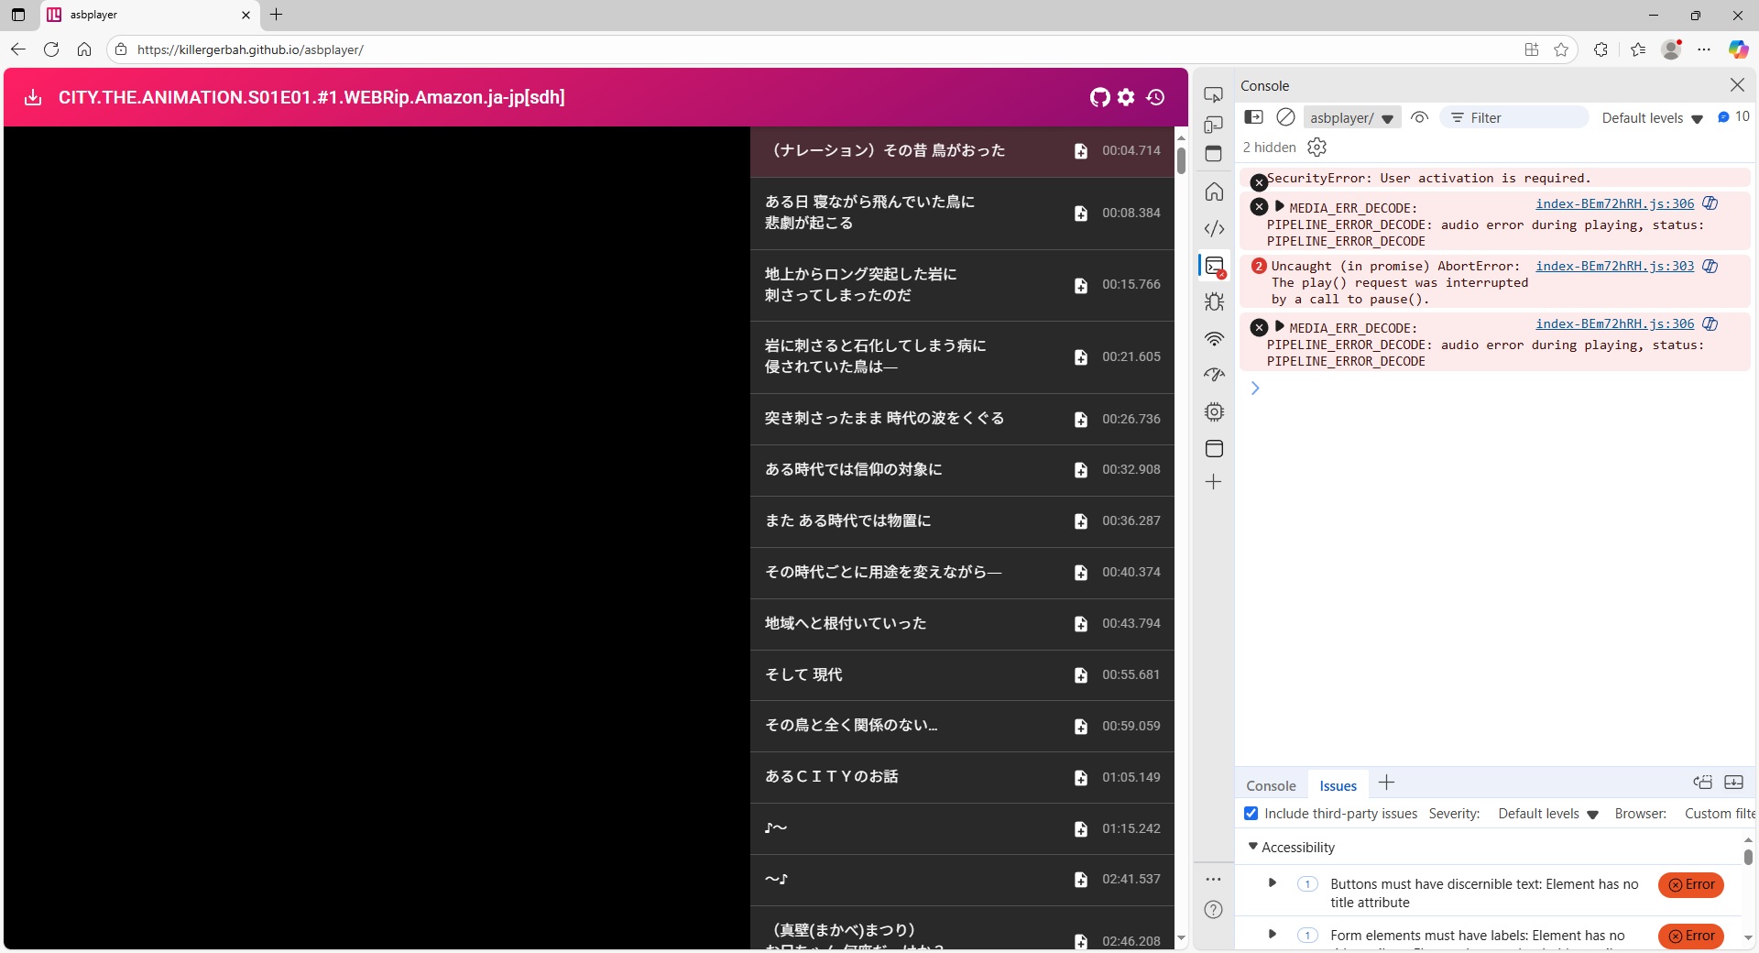The width and height of the screenshot is (1759, 953).
Task: Open index-BEm72hRH.js:303 source link
Action: tap(1614, 266)
